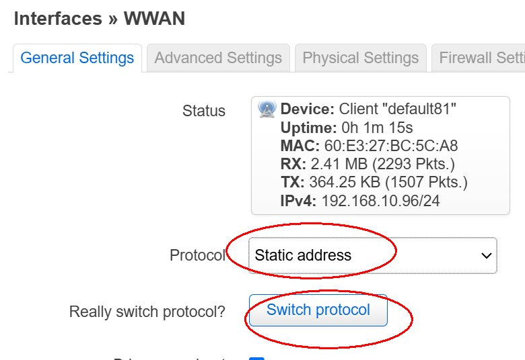525x360 pixels.
Task: Click the "Really switch protocol?" label
Action: tap(147, 312)
